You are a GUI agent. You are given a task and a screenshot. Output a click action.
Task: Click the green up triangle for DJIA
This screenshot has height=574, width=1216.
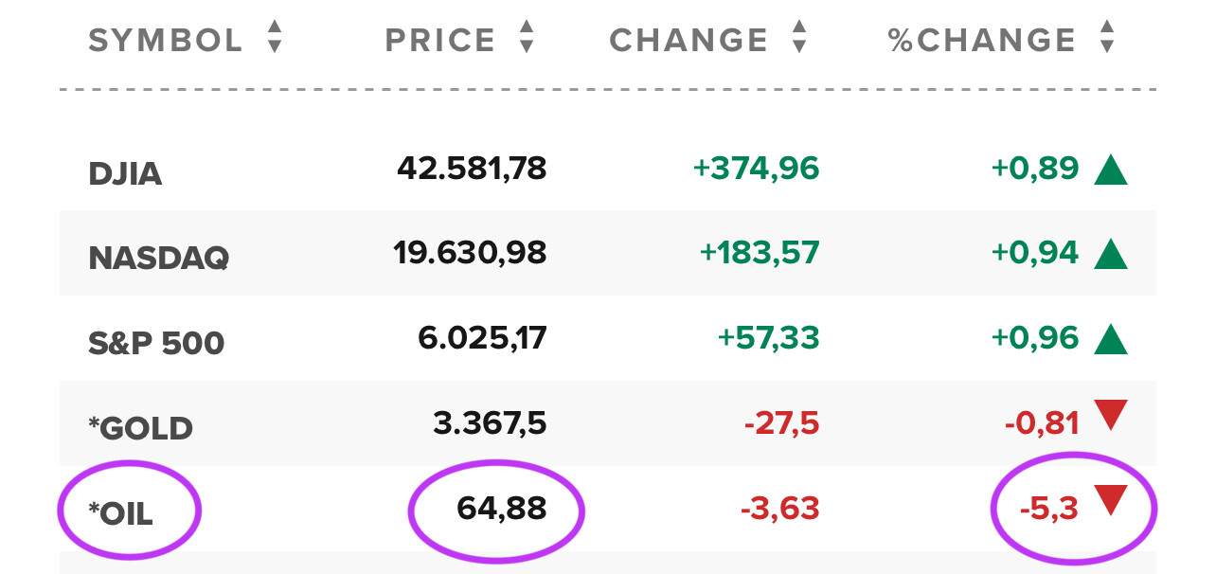1110,170
